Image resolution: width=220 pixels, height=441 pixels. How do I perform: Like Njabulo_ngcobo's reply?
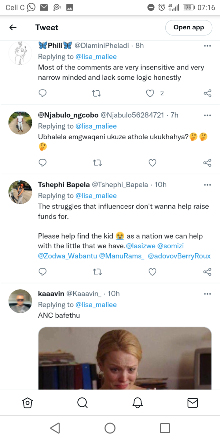point(152,163)
